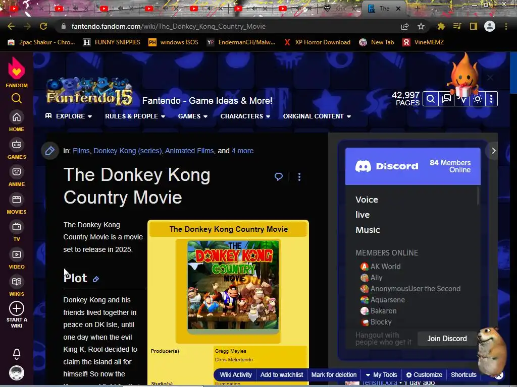Expand Rules & People dropdown
This screenshot has width=517, height=387.
[x=135, y=116]
